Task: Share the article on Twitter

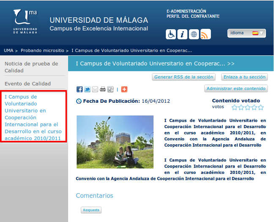Action: 87,89
